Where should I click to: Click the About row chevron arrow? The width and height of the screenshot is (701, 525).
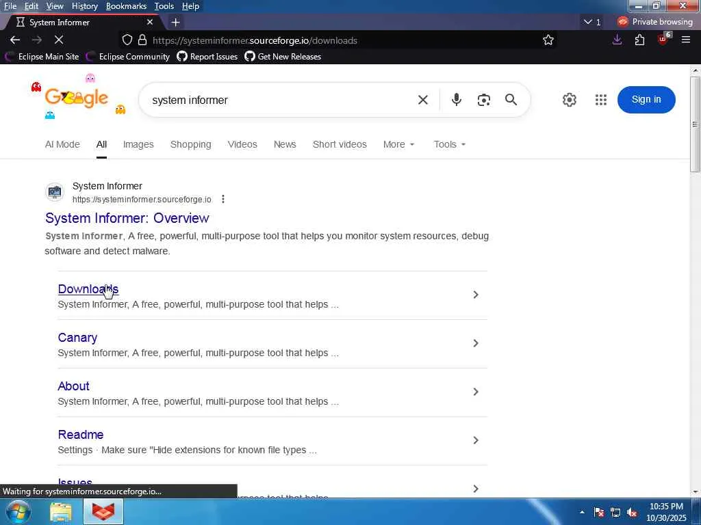pos(476,392)
